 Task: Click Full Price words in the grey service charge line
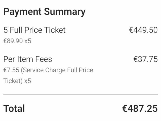coord(80,70)
